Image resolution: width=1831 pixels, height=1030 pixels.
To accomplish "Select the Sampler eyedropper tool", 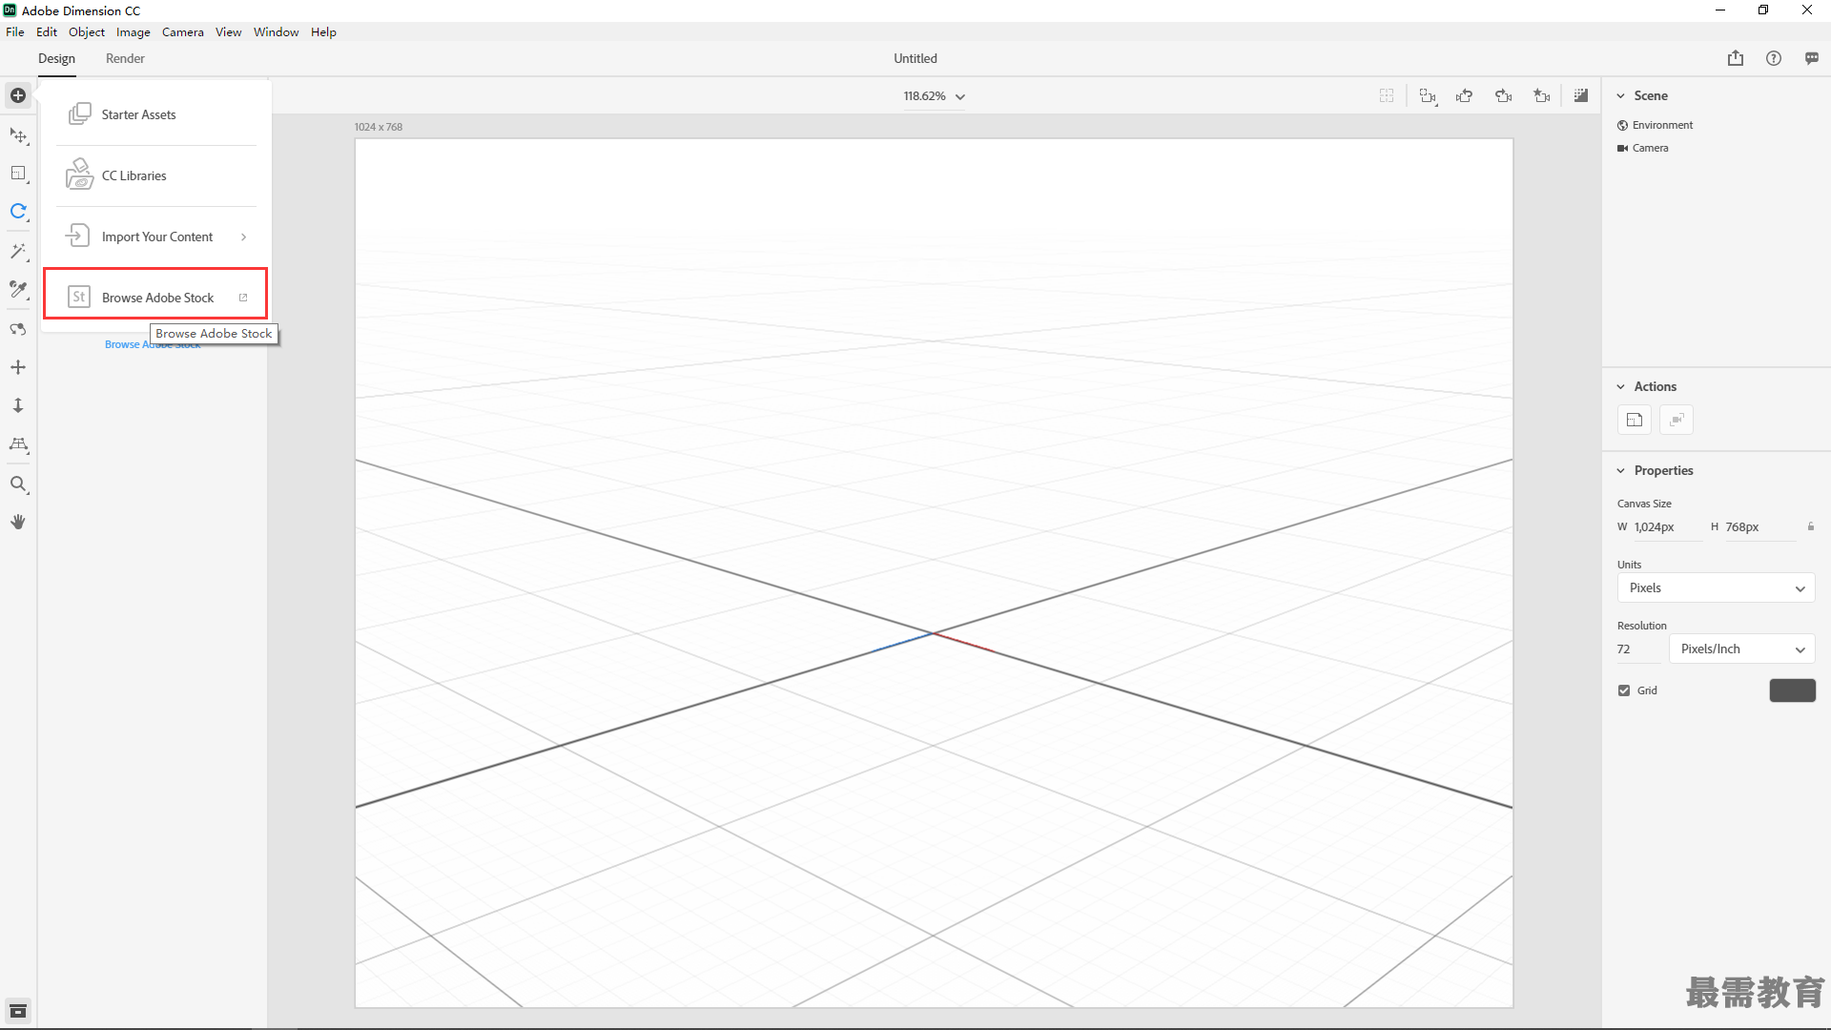I will [18, 289].
